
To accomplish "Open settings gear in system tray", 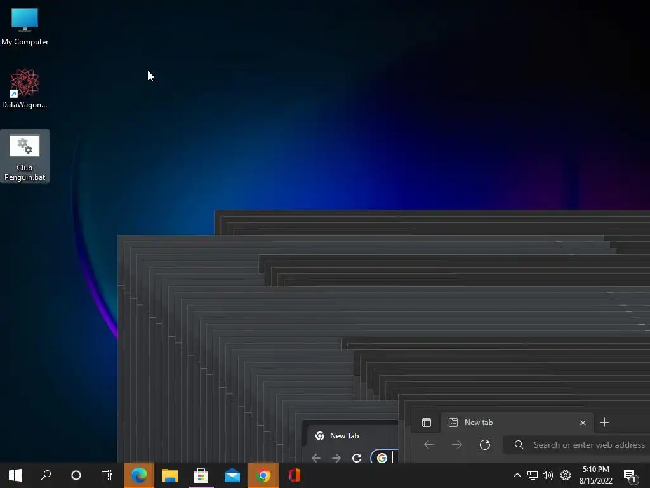I will [x=566, y=475].
